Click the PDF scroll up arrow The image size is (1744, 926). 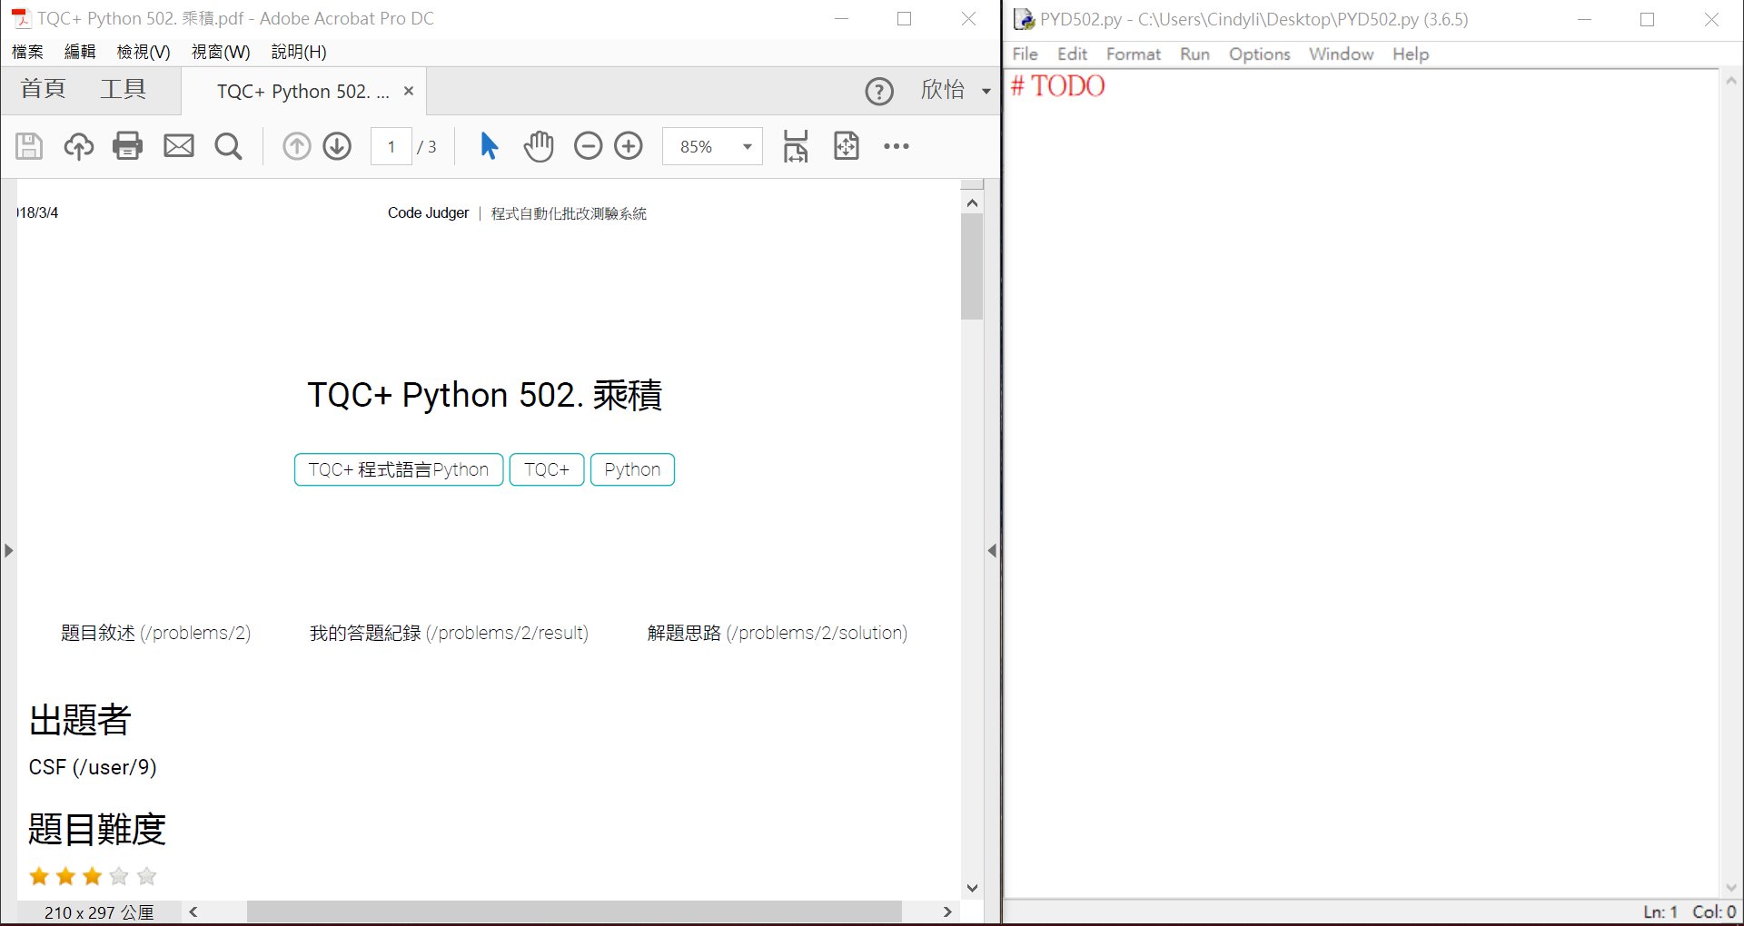(x=972, y=202)
